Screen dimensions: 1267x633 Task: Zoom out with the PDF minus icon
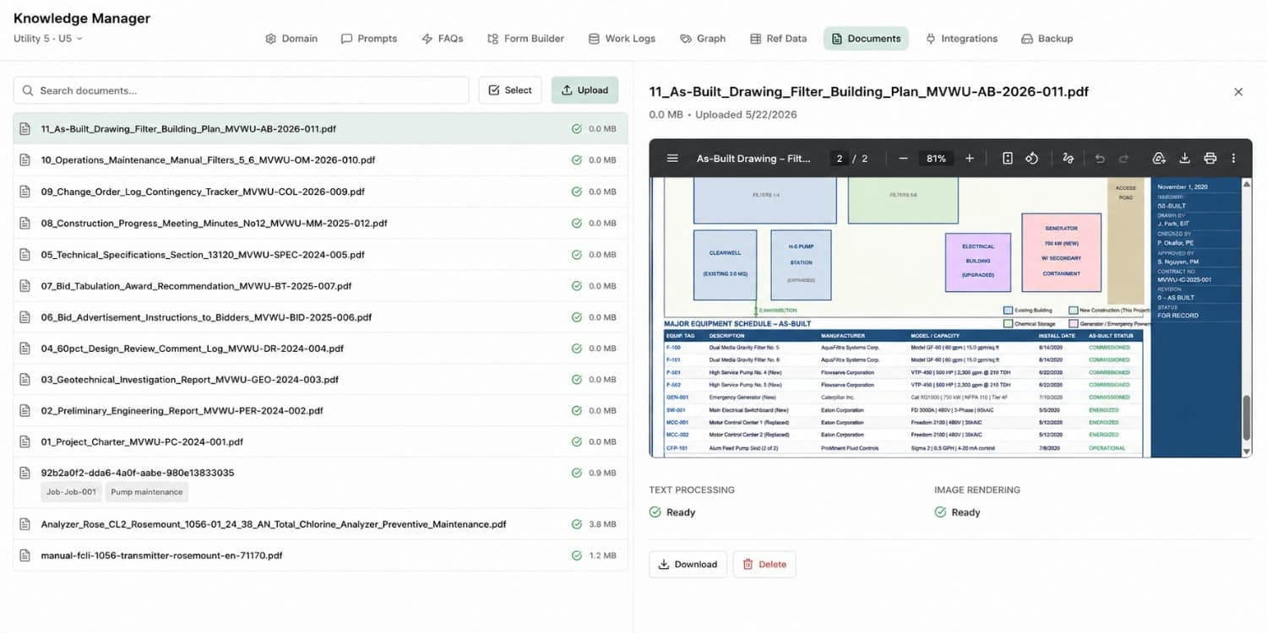(x=903, y=158)
